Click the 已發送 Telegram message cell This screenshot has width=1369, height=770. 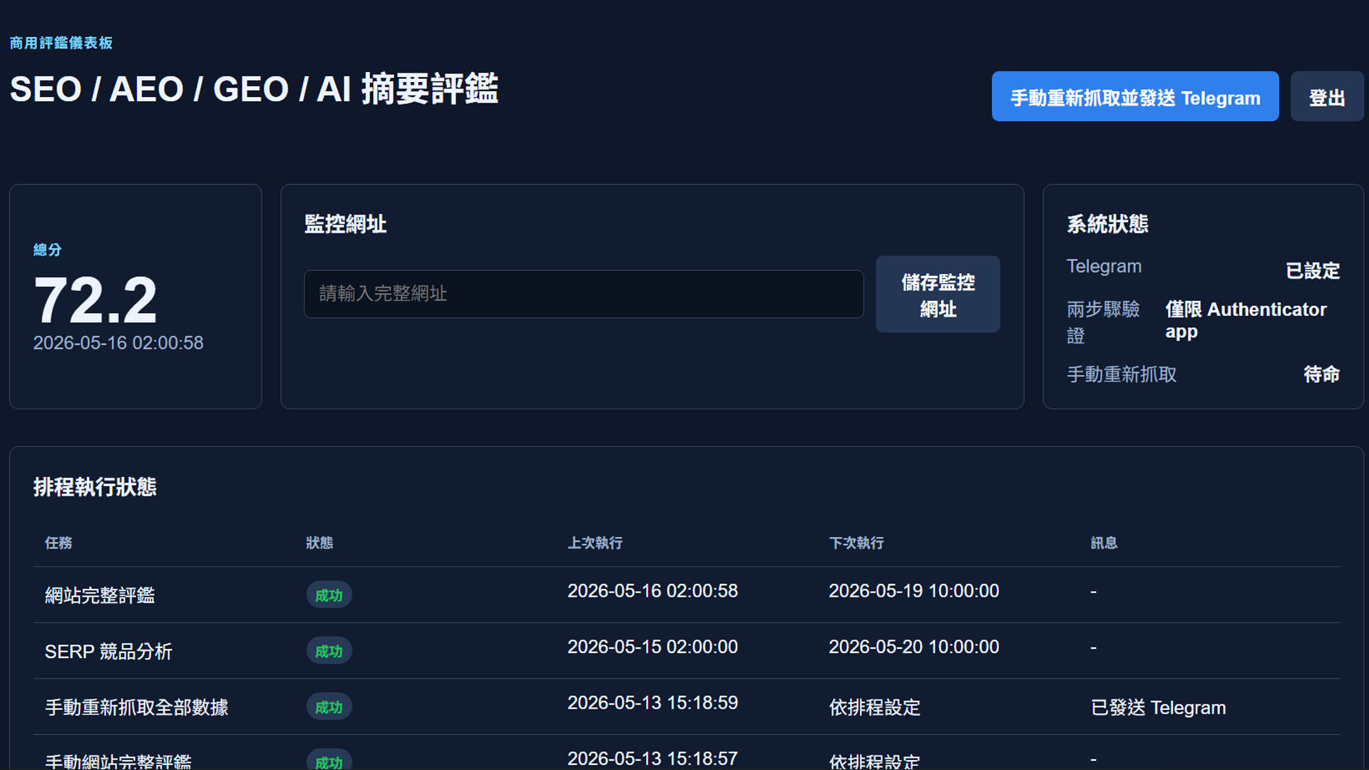[1159, 707]
